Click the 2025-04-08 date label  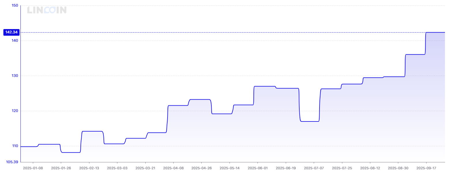(x=173, y=168)
